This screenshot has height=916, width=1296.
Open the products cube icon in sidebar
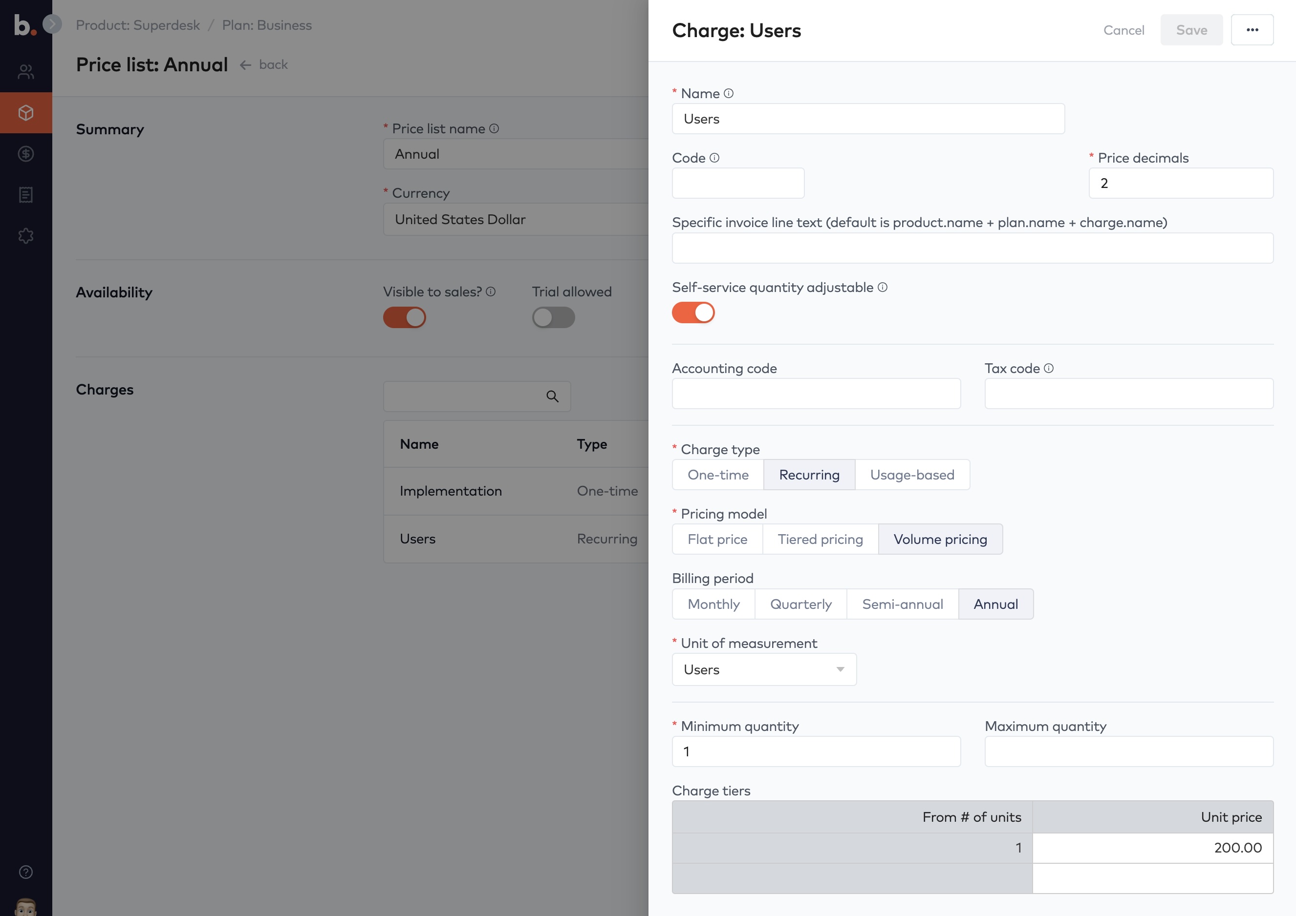(26, 113)
